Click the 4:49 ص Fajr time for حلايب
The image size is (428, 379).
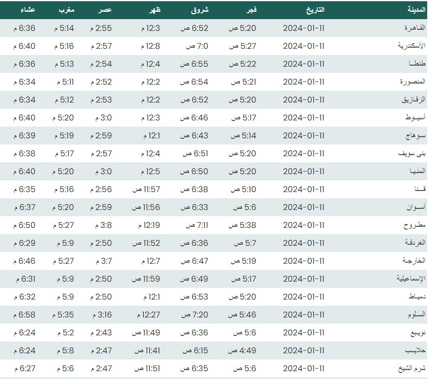click(242, 351)
